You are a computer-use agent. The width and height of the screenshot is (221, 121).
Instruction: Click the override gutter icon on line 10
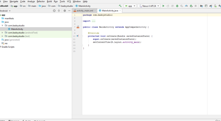pyautogui.click(x=78, y=36)
